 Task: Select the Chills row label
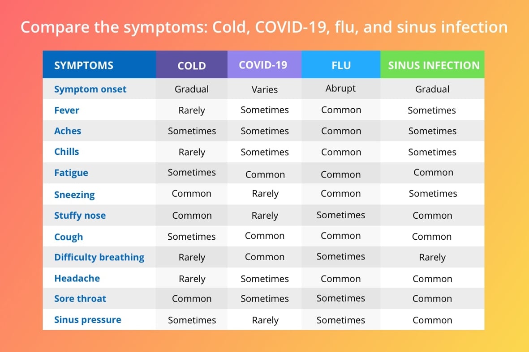(66, 152)
